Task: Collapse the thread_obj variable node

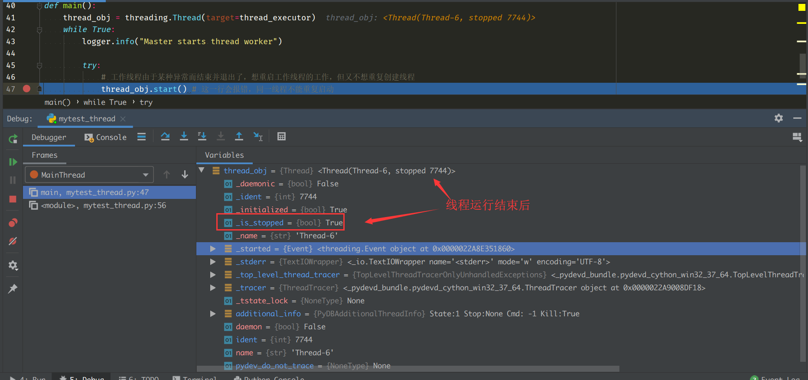Action: coord(202,170)
